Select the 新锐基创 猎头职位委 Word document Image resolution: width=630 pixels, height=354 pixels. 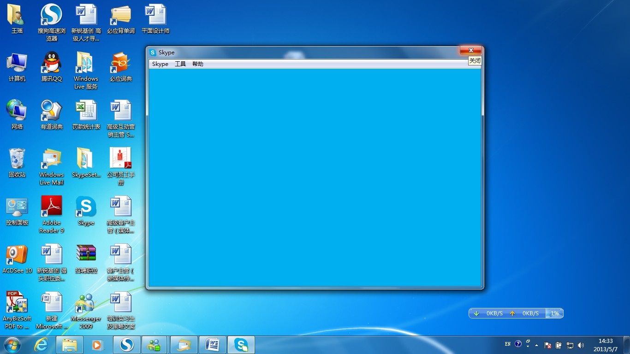(52, 262)
